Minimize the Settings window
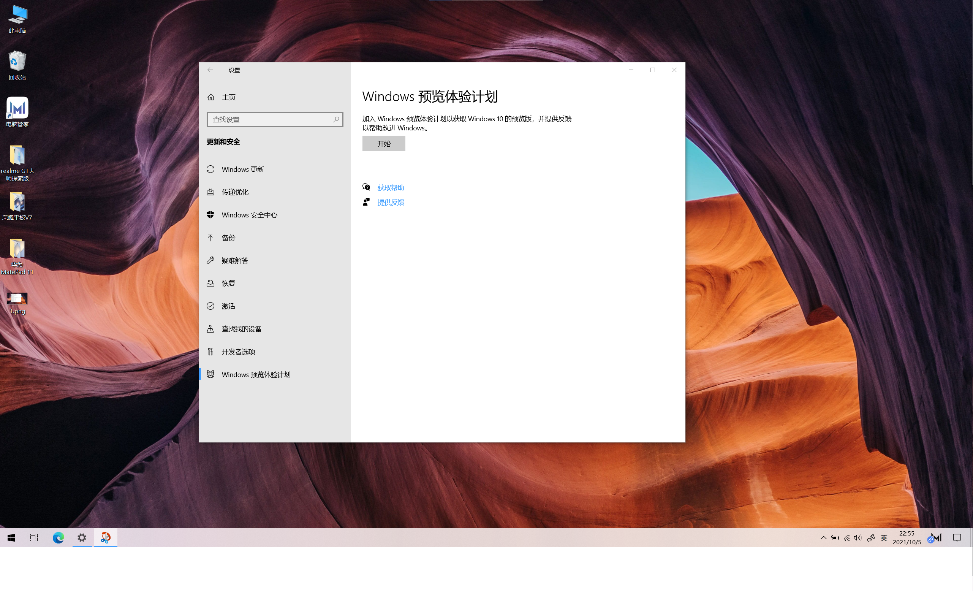This screenshot has height=591, width=973. [x=631, y=70]
